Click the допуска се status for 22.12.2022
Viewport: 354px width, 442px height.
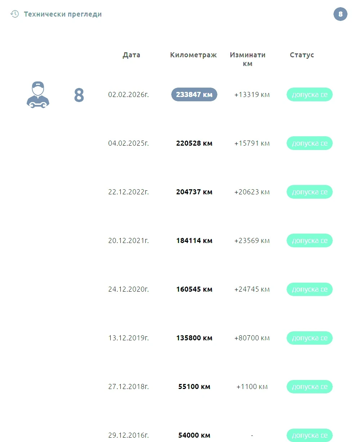(309, 192)
